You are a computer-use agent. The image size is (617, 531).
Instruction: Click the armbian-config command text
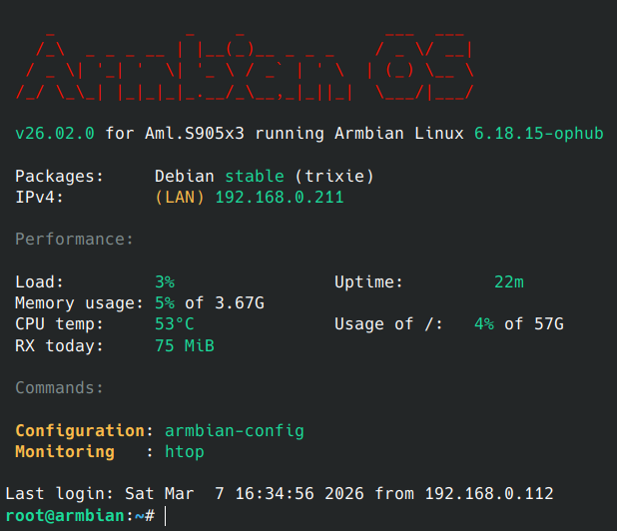235,431
